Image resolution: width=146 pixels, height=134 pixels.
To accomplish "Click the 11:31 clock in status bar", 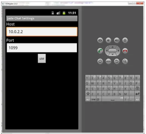I will tap(72, 13).
